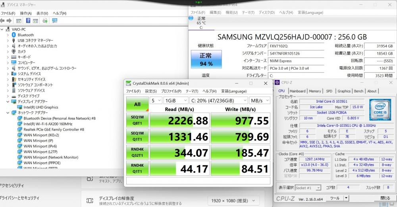Open CrystalDiskInfo ディスク(D) menu

point(267,12)
